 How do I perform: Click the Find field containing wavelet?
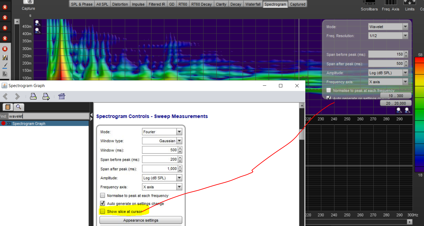click(49, 116)
